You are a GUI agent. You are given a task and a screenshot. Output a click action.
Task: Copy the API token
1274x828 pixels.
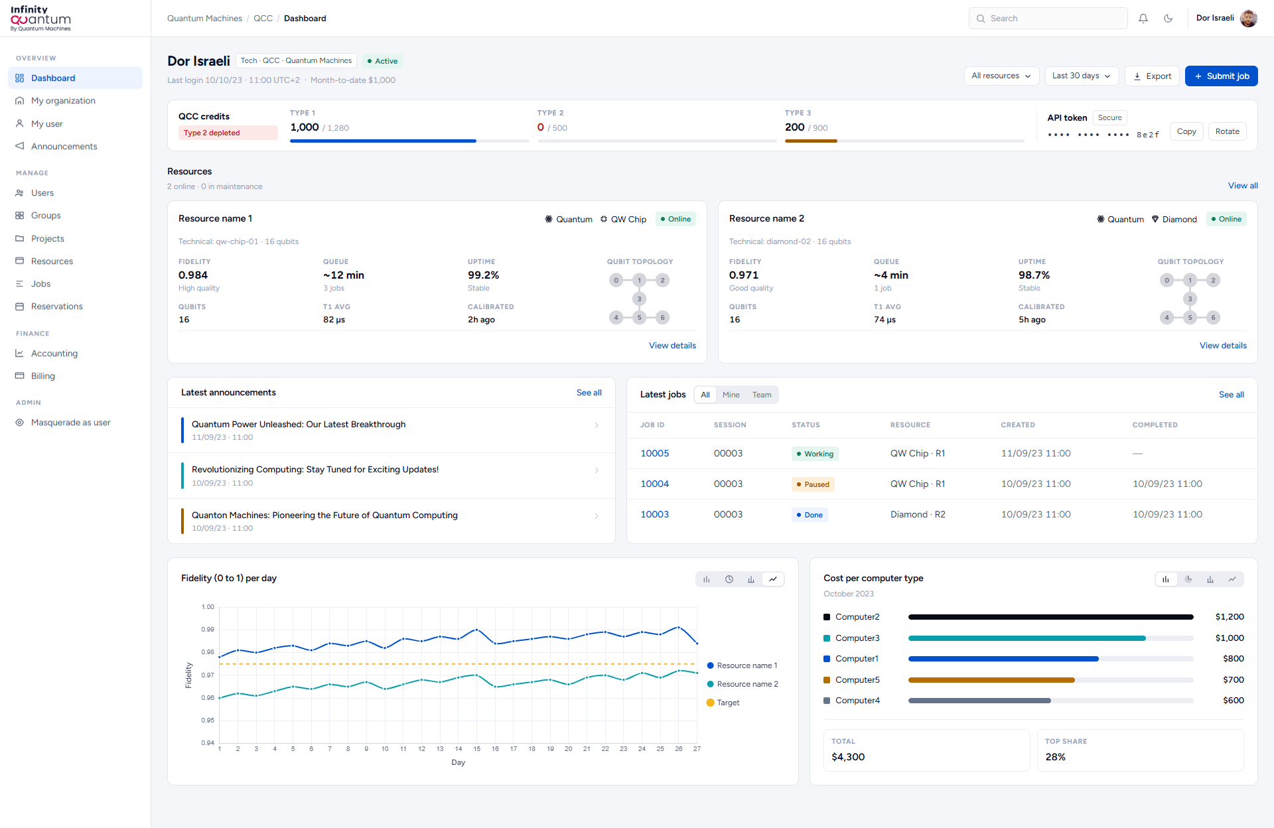click(x=1186, y=131)
